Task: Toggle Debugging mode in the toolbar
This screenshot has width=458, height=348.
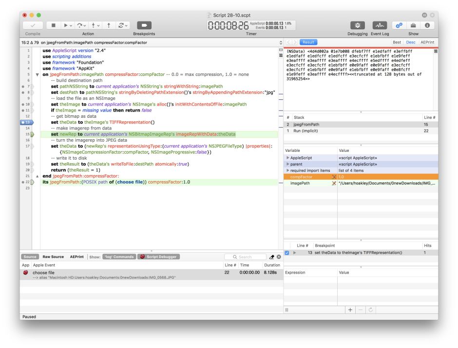Action: point(357,24)
